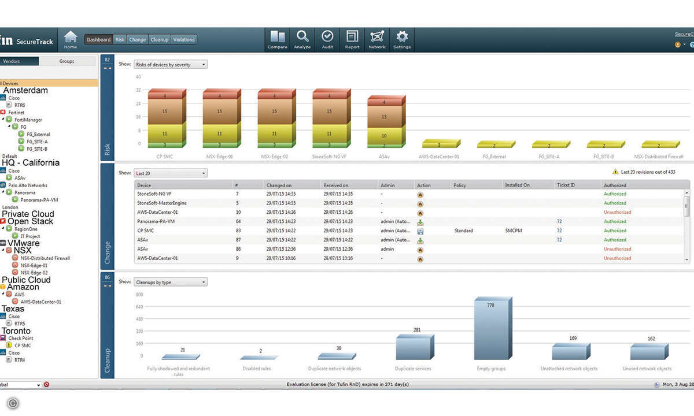Click the IT Project device icon
Screen dimensions: 694x416
(15, 236)
